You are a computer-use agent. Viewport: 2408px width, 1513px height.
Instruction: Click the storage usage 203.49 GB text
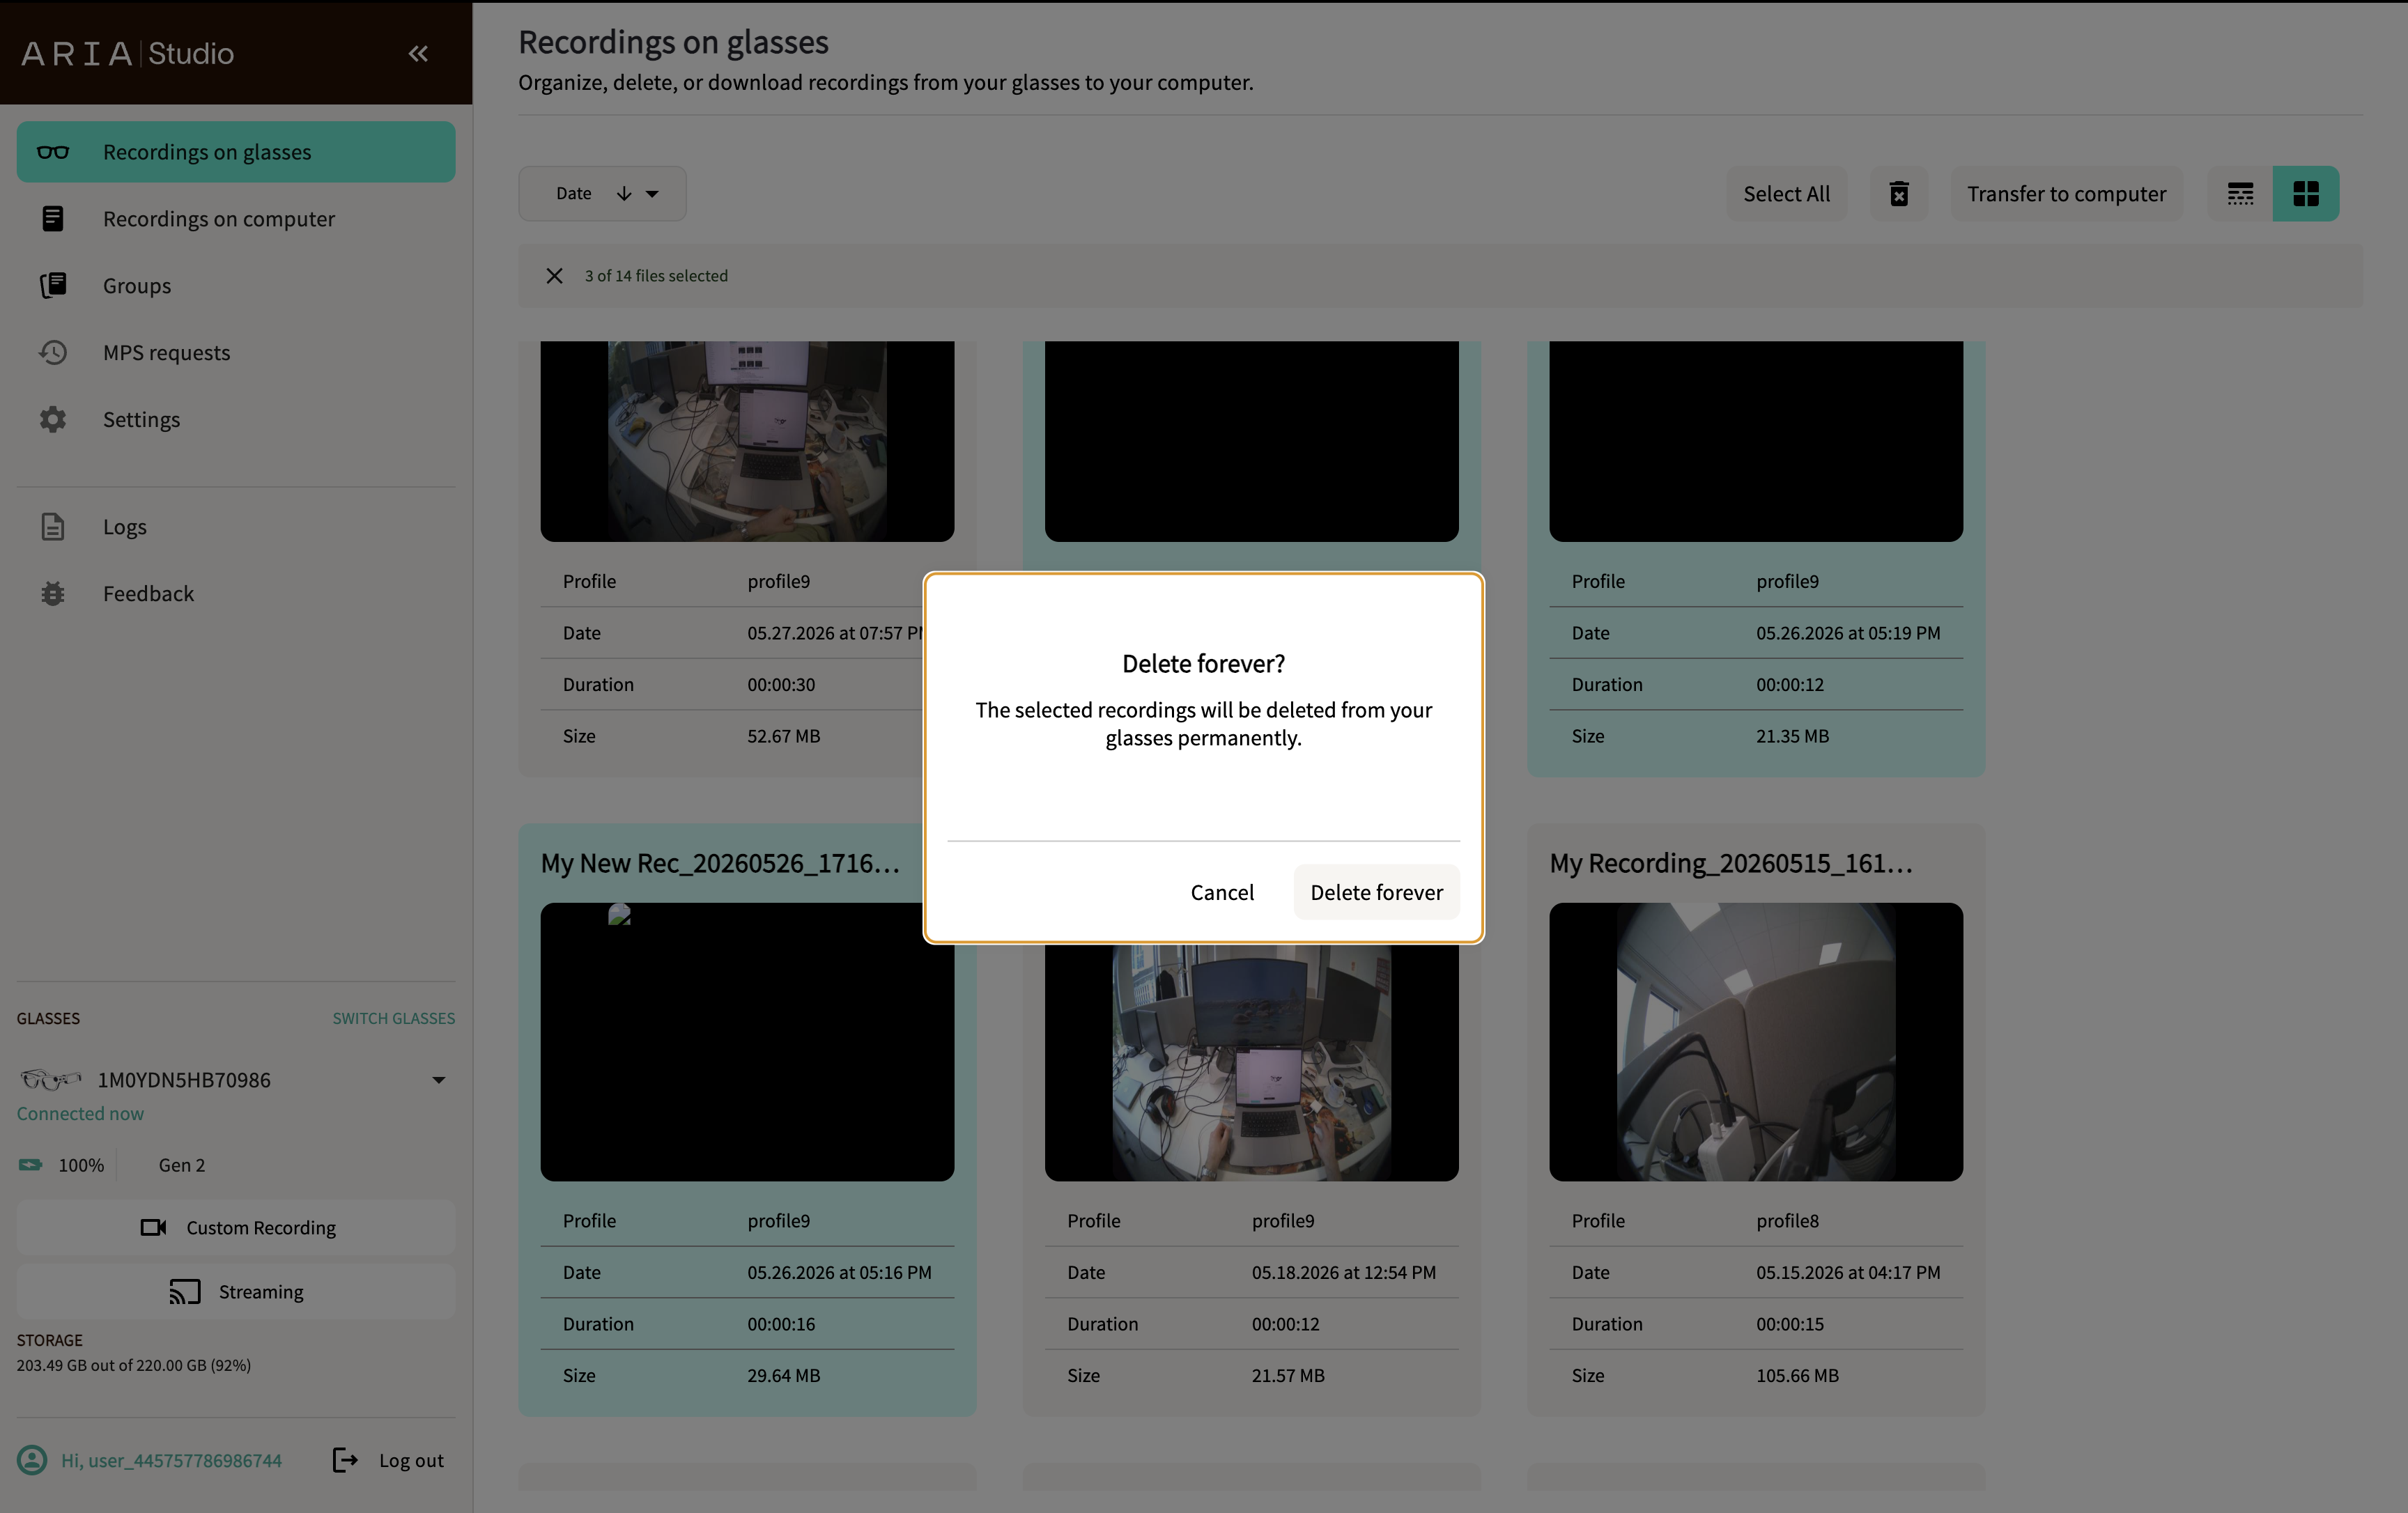133,1365
